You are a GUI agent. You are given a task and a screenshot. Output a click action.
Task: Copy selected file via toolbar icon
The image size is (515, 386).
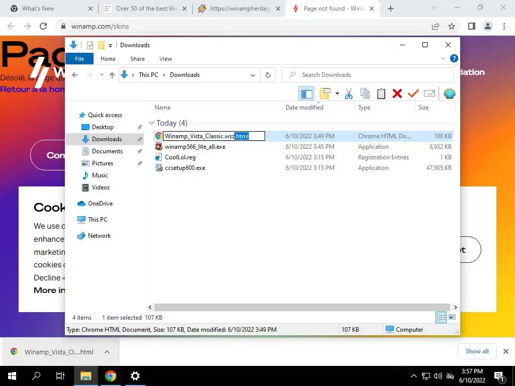[x=365, y=94]
